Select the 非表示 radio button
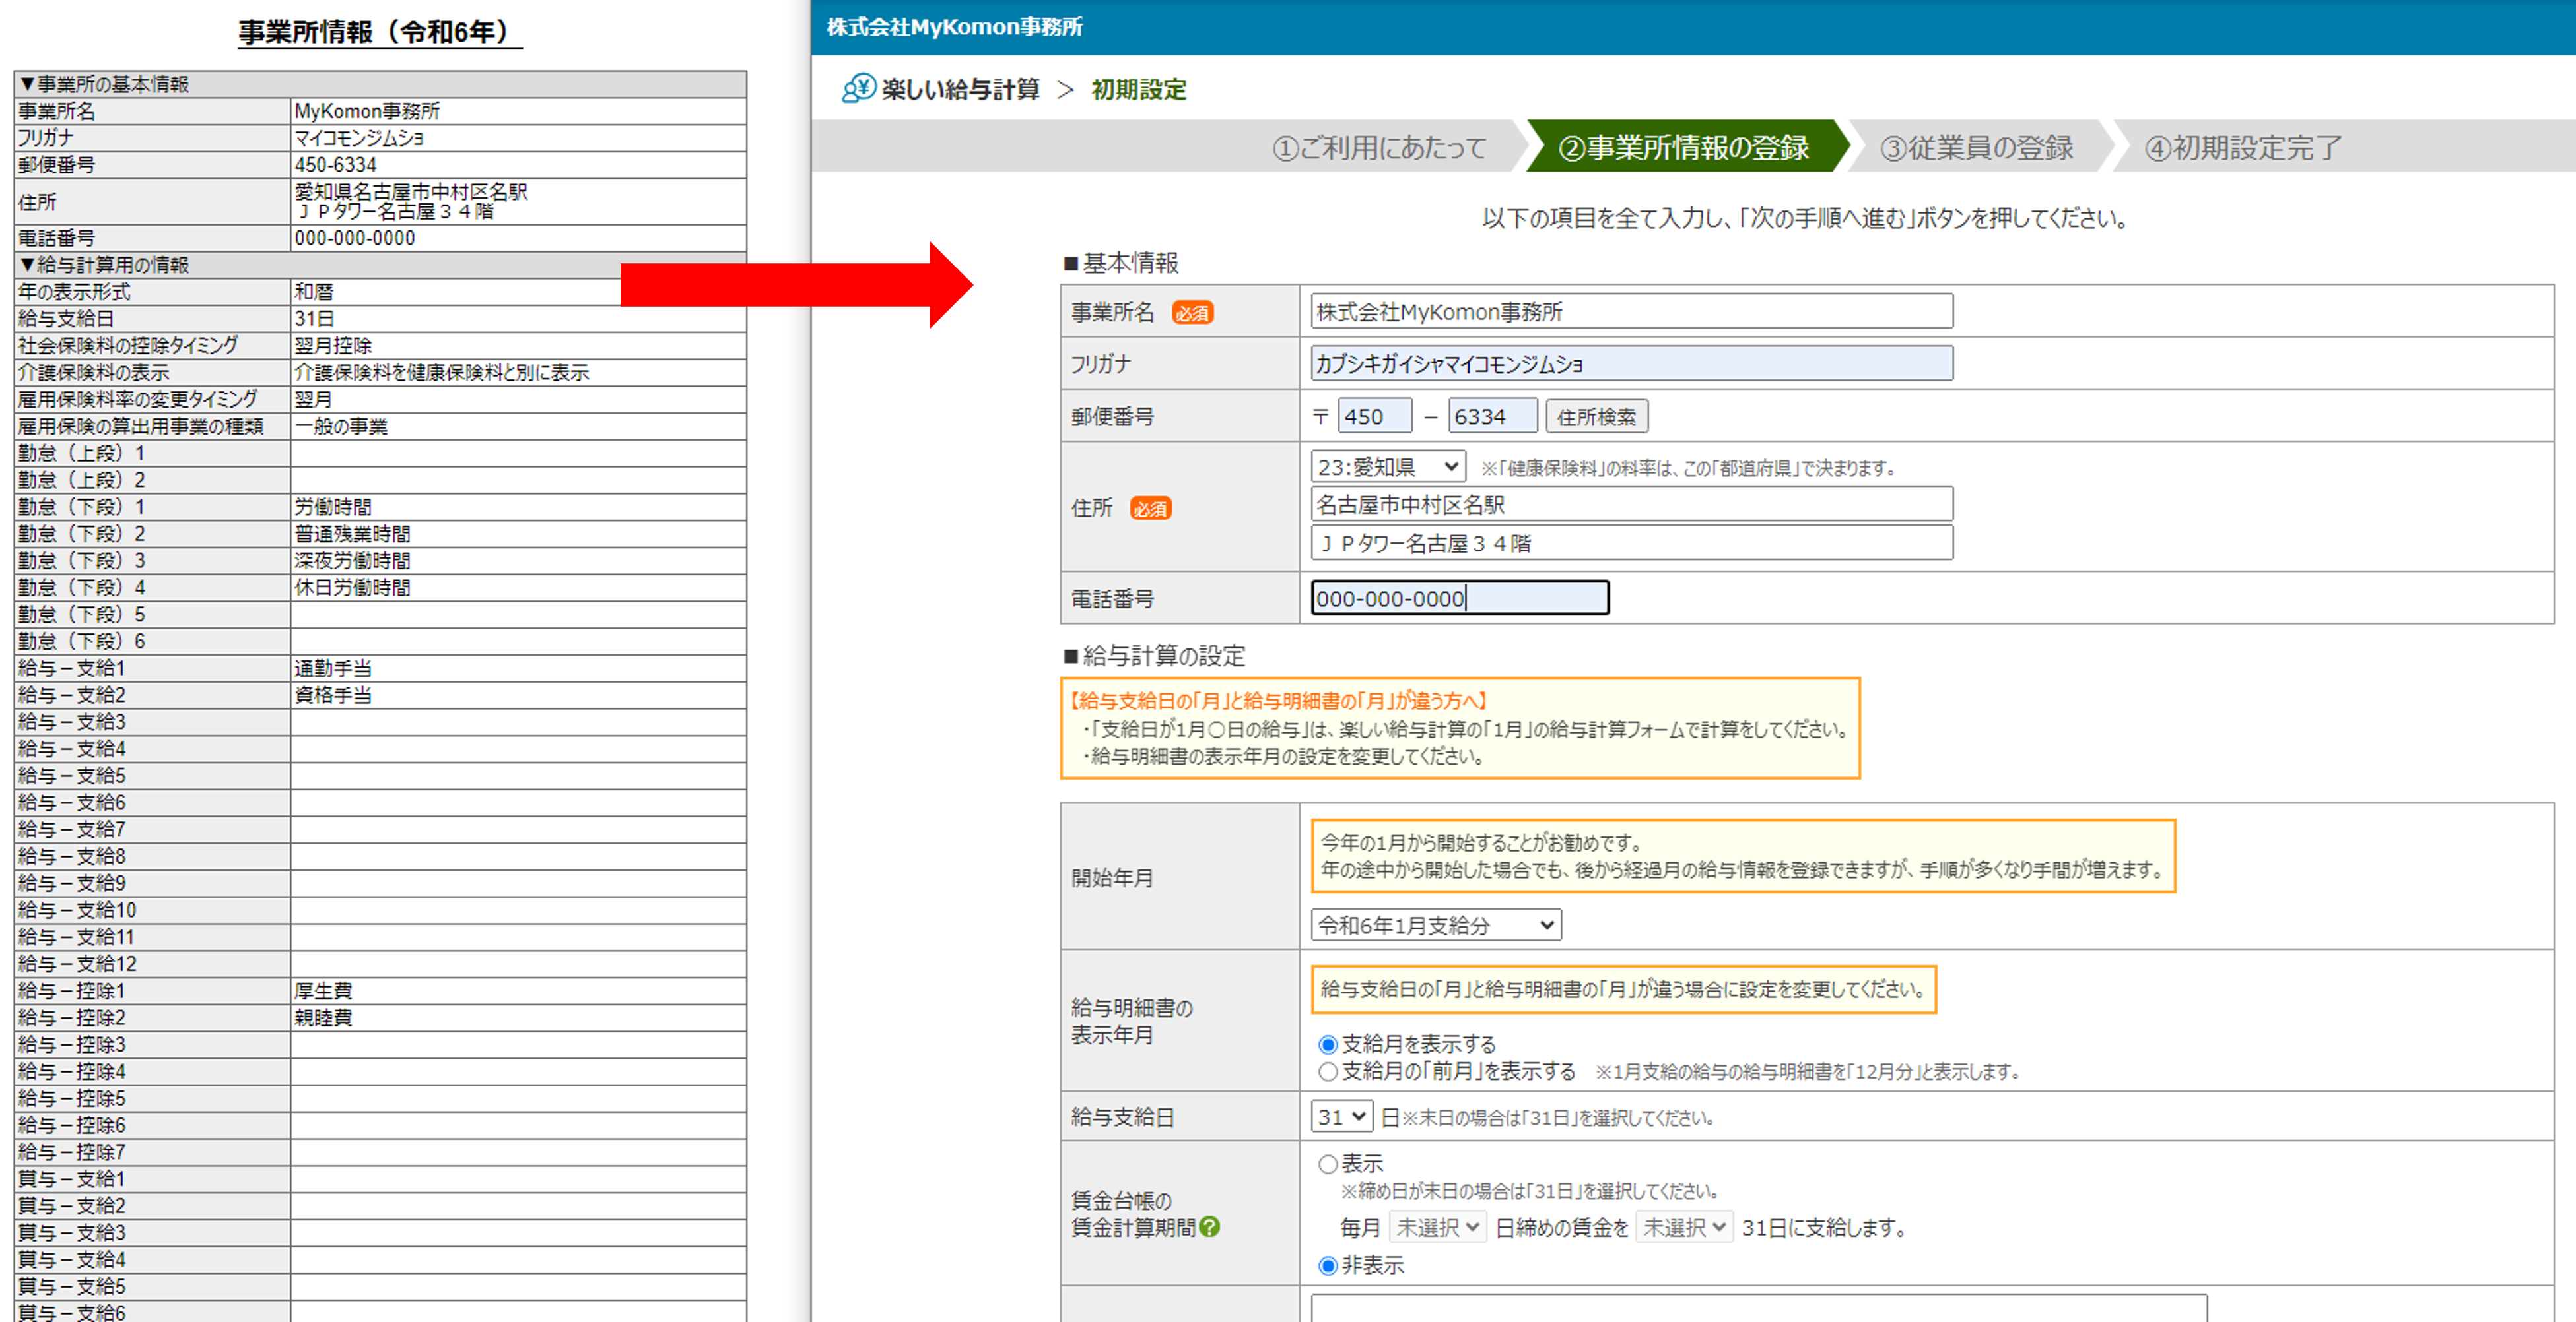The image size is (2576, 1322). click(1328, 1265)
